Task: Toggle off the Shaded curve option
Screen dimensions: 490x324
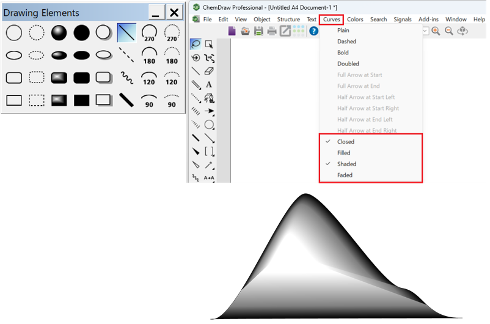Action: pos(346,164)
